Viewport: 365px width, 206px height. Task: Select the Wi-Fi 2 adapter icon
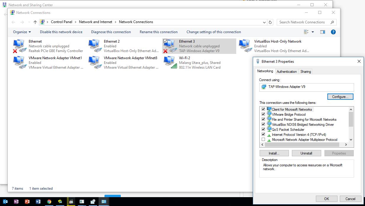tap(170, 63)
